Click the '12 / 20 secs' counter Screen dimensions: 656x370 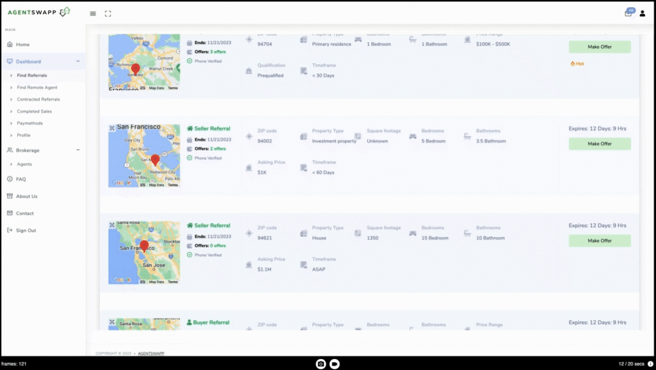pos(631,364)
